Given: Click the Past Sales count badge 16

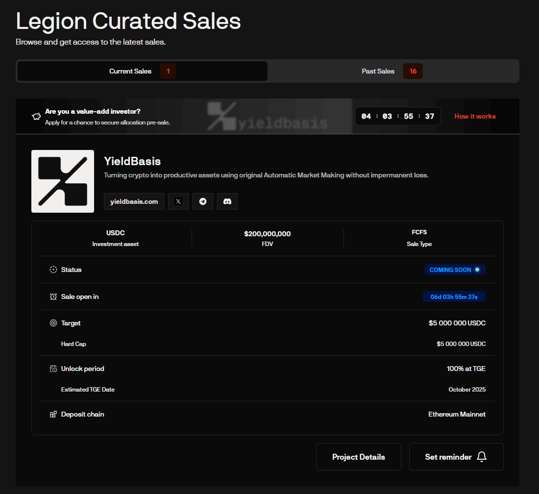Looking at the screenshot, I should tap(413, 71).
